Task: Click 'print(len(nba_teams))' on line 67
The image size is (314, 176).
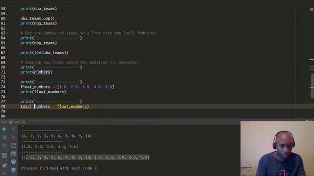Action: [44, 53]
